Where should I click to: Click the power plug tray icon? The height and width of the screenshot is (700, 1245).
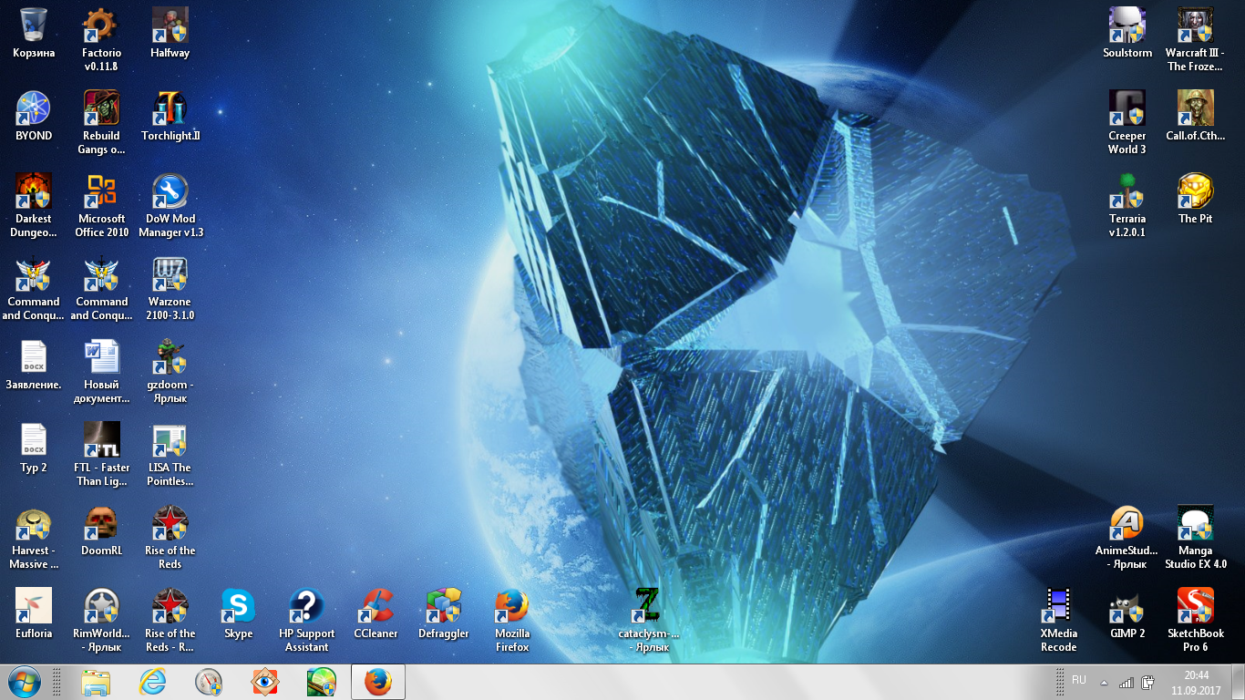(1148, 682)
